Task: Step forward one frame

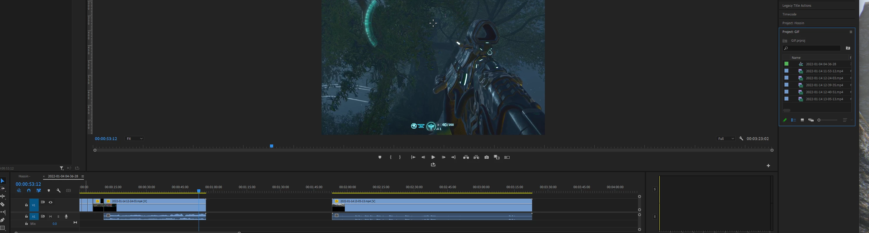Action: (x=444, y=157)
